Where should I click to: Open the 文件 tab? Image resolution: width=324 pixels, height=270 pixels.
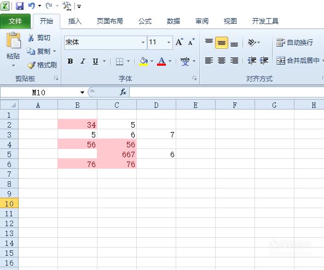click(15, 21)
